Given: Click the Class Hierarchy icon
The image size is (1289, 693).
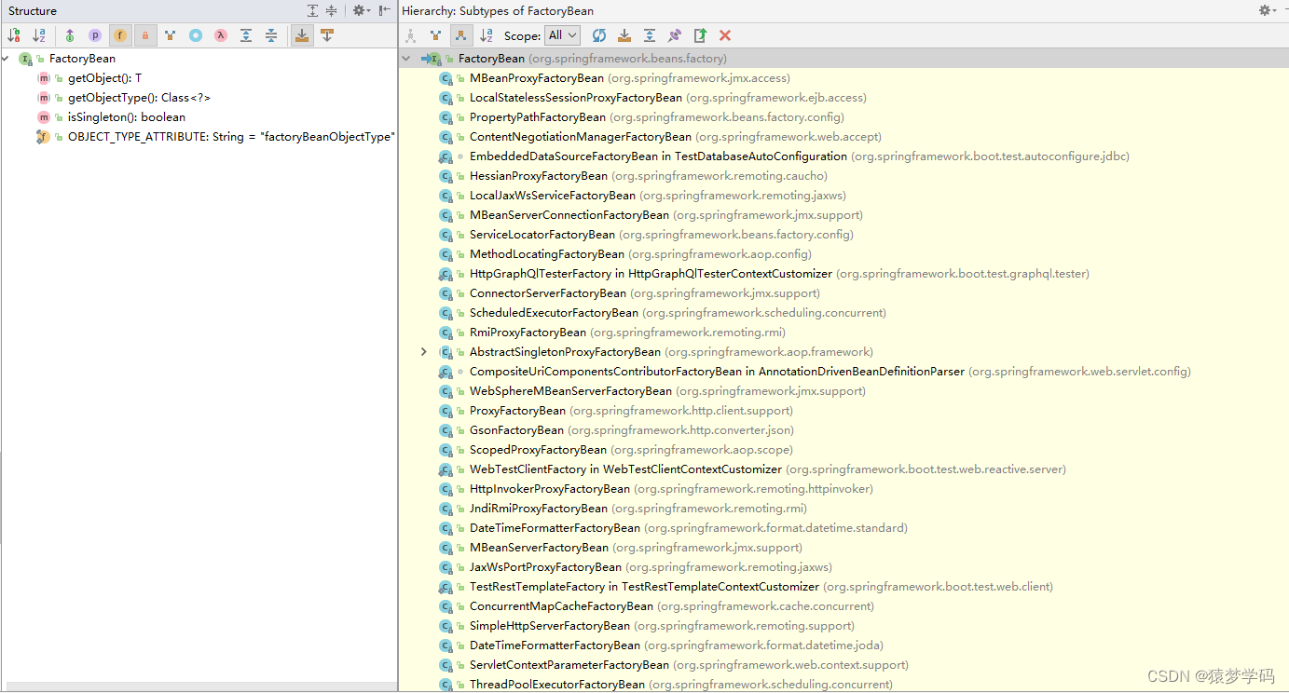Looking at the screenshot, I should coord(410,35).
